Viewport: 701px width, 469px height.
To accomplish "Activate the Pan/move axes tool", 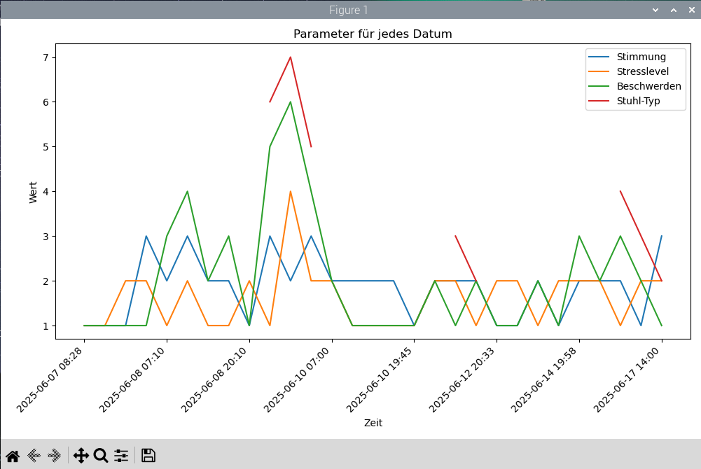I will 81,456.
